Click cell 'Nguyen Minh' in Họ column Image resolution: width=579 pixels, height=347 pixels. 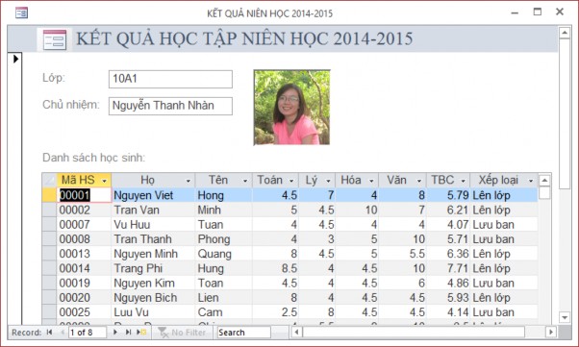pyautogui.click(x=153, y=254)
